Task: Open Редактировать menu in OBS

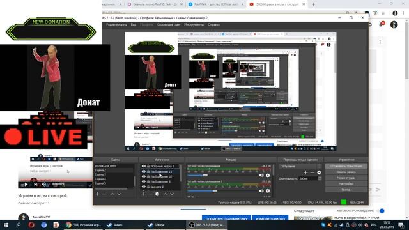Action: pos(116,24)
